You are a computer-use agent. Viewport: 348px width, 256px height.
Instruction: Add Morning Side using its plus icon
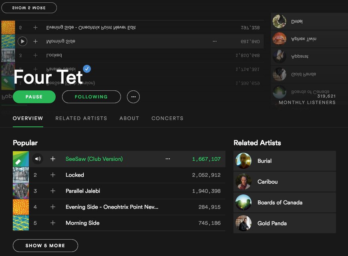52,223
